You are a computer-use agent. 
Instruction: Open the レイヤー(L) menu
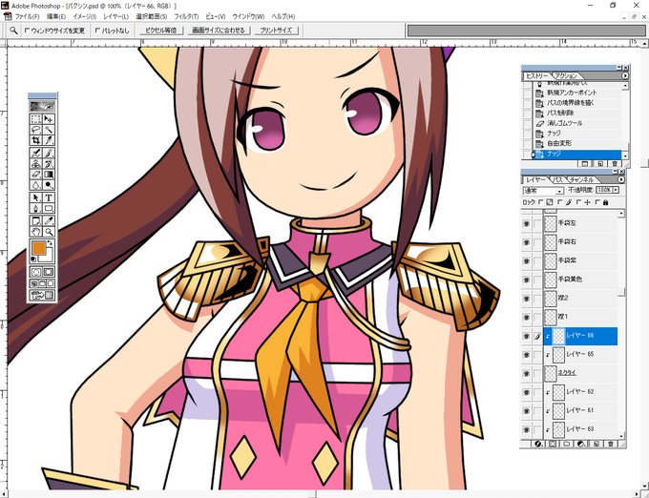tap(115, 16)
